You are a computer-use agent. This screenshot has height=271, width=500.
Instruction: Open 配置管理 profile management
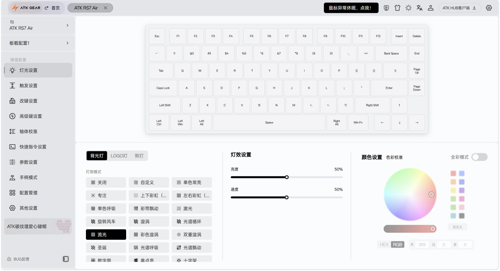pyautogui.click(x=38, y=193)
